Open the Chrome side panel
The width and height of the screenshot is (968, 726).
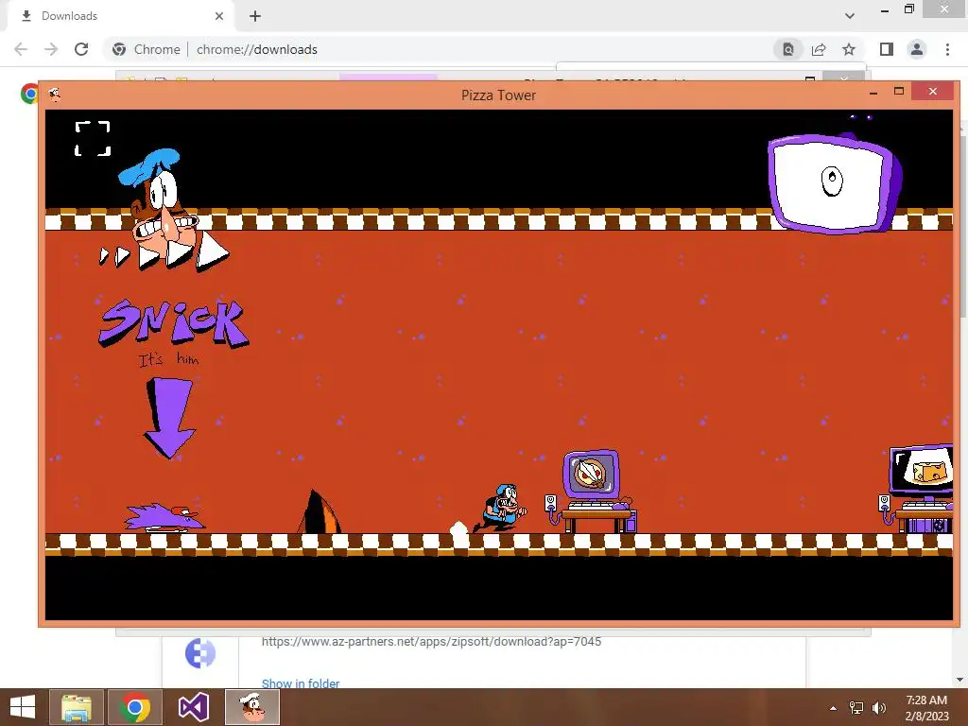pyautogui.click(x=887, y=49)
